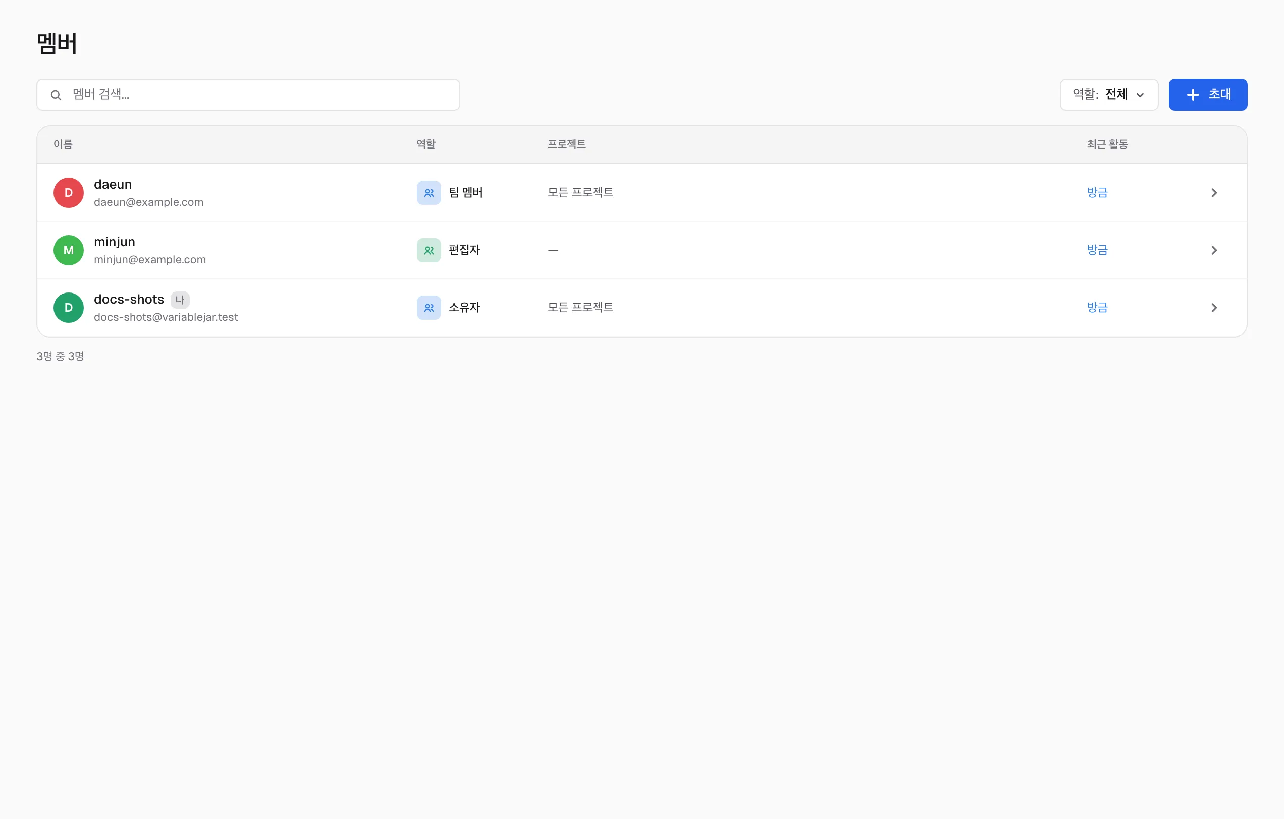
Task: Click the search magnifier icon
Action: (56, 95)
